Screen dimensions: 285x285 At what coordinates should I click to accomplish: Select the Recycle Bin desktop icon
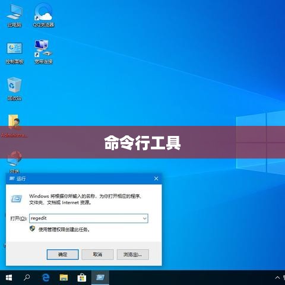point(14,89)
